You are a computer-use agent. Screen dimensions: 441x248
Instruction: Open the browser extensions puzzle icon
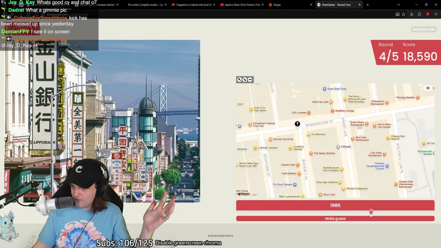[419, 14]
